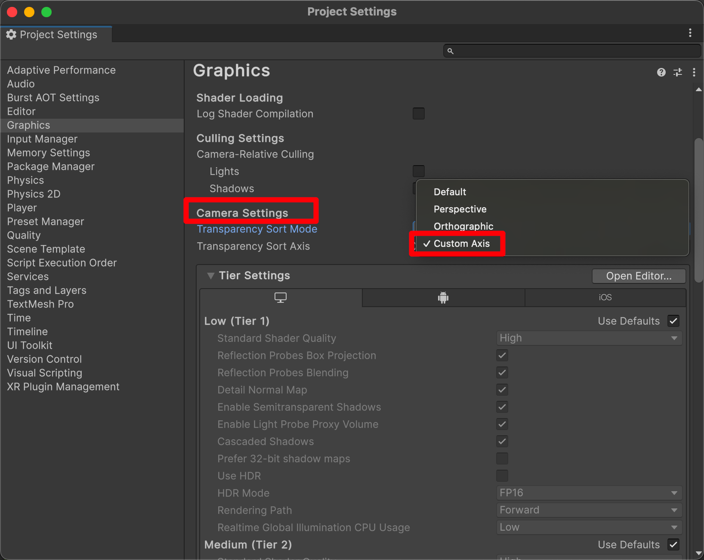Image resolution: width=704 pixels, height=560 pixels.
Task: Toggle Reflection Probes Blending checkbox
Action: [502, 372]
